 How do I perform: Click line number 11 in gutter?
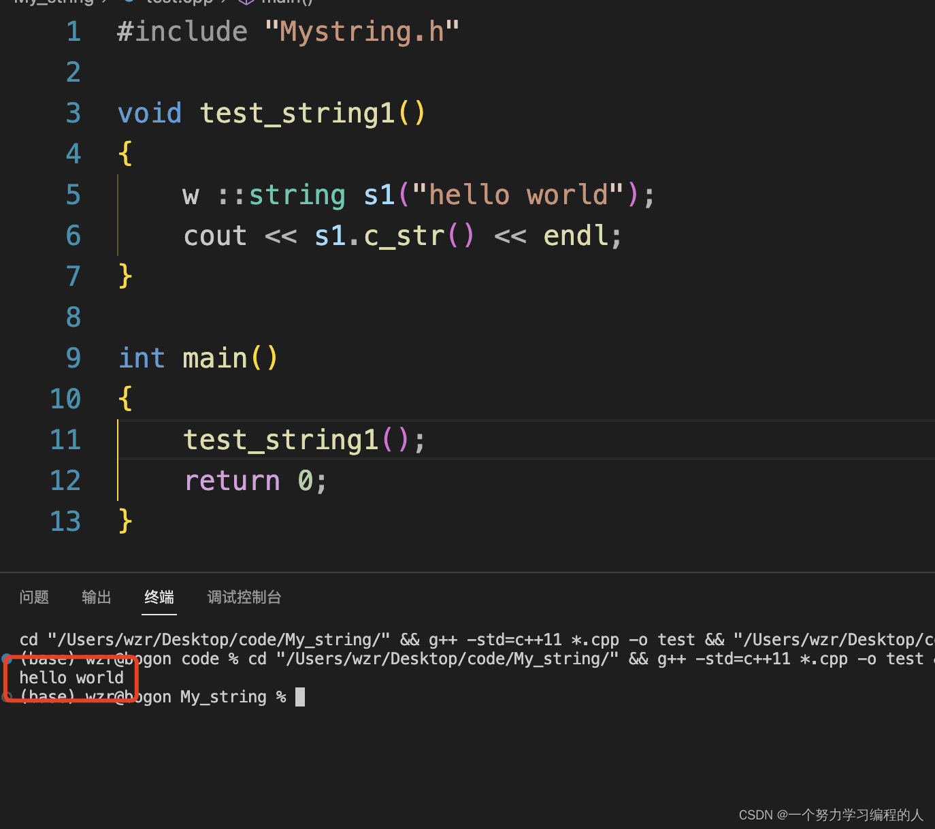(x=65, y=440)
